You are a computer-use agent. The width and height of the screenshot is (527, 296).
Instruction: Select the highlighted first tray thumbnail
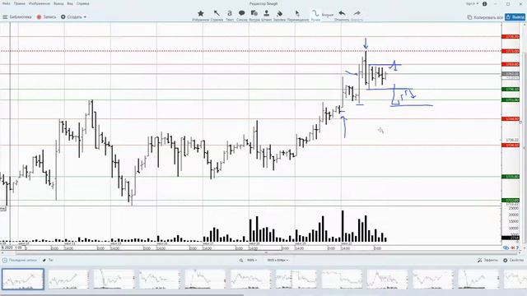point(22,279)
